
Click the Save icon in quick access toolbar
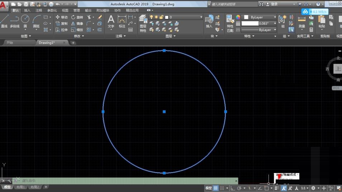tap(26, 4)
